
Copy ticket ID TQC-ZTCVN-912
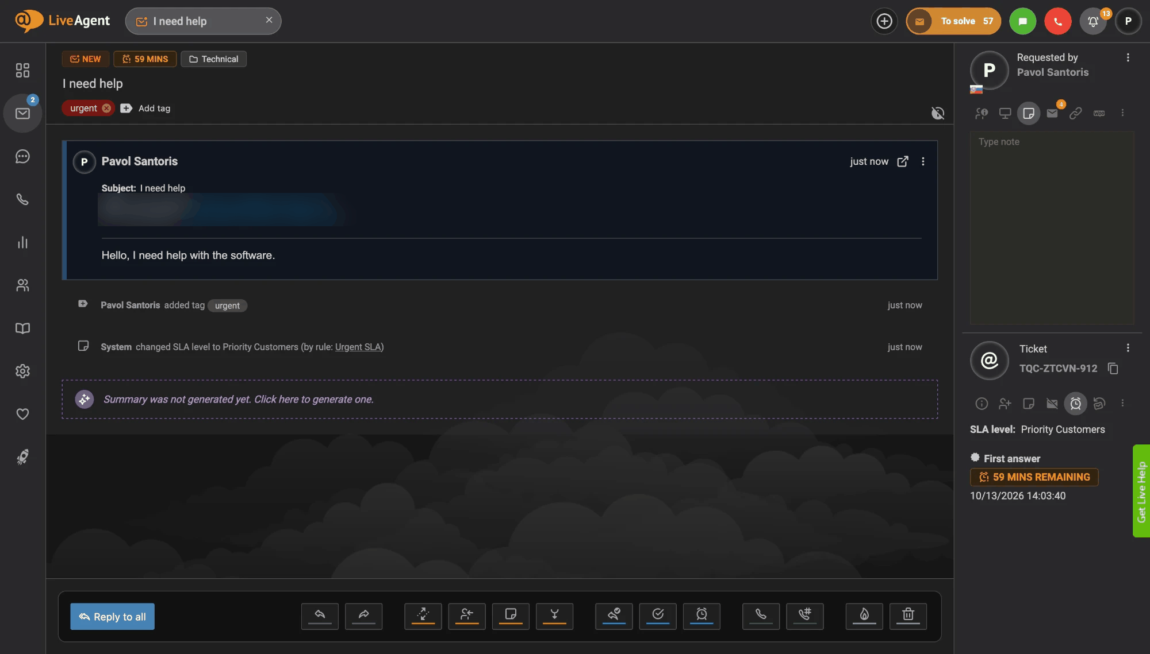[1113, 369]
